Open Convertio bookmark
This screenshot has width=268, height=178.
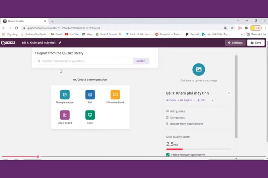pos(169,34)
